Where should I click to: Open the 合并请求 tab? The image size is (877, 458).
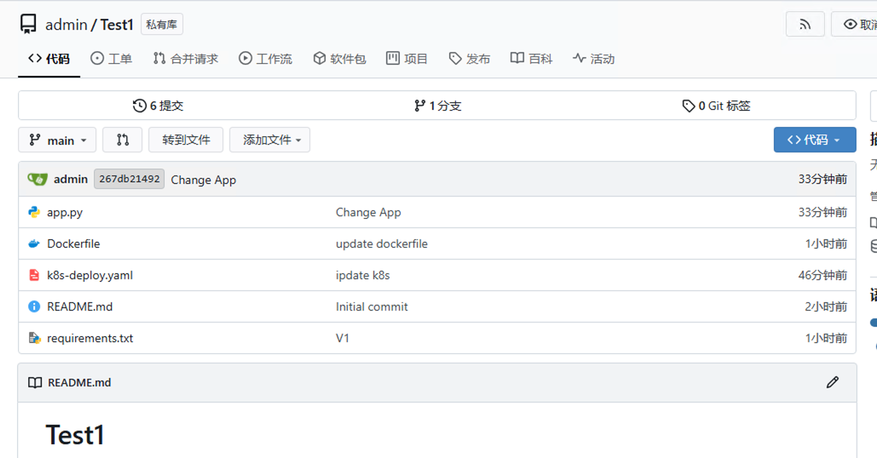(186, 59)
